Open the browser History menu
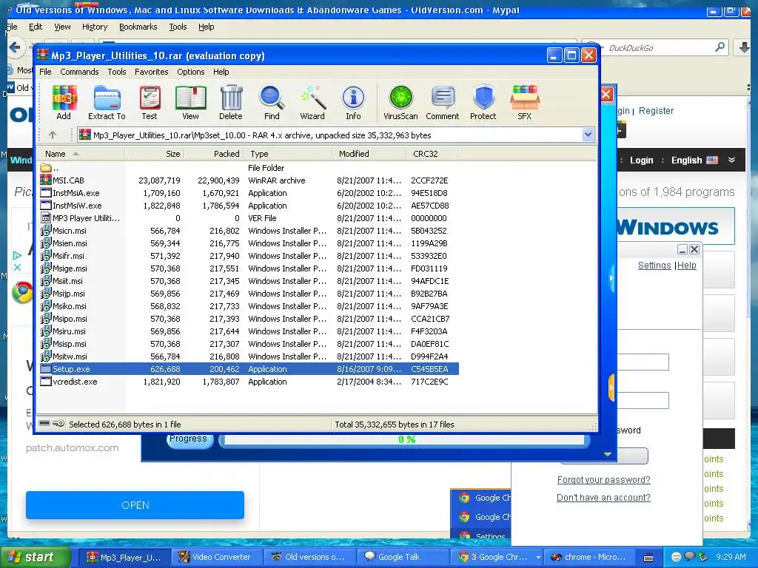 (x=95, y=27)
